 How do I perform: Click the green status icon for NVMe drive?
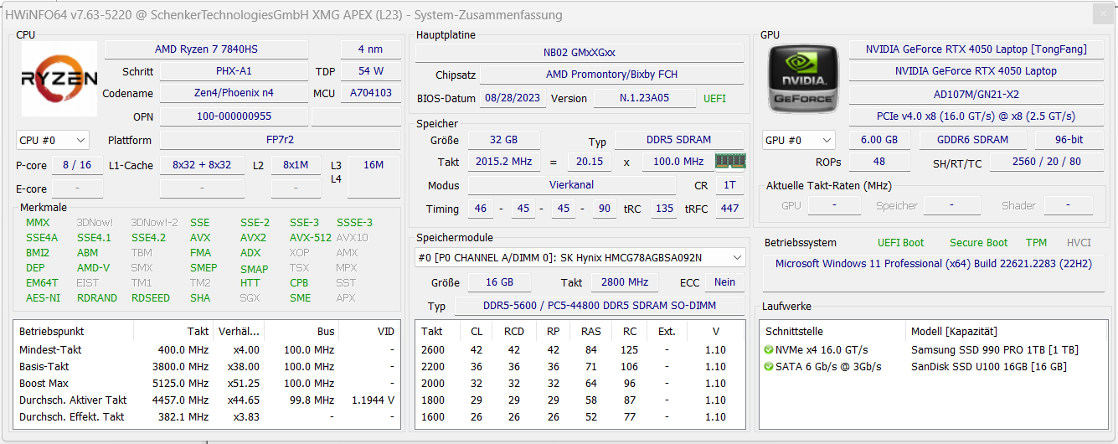[769, 350]
